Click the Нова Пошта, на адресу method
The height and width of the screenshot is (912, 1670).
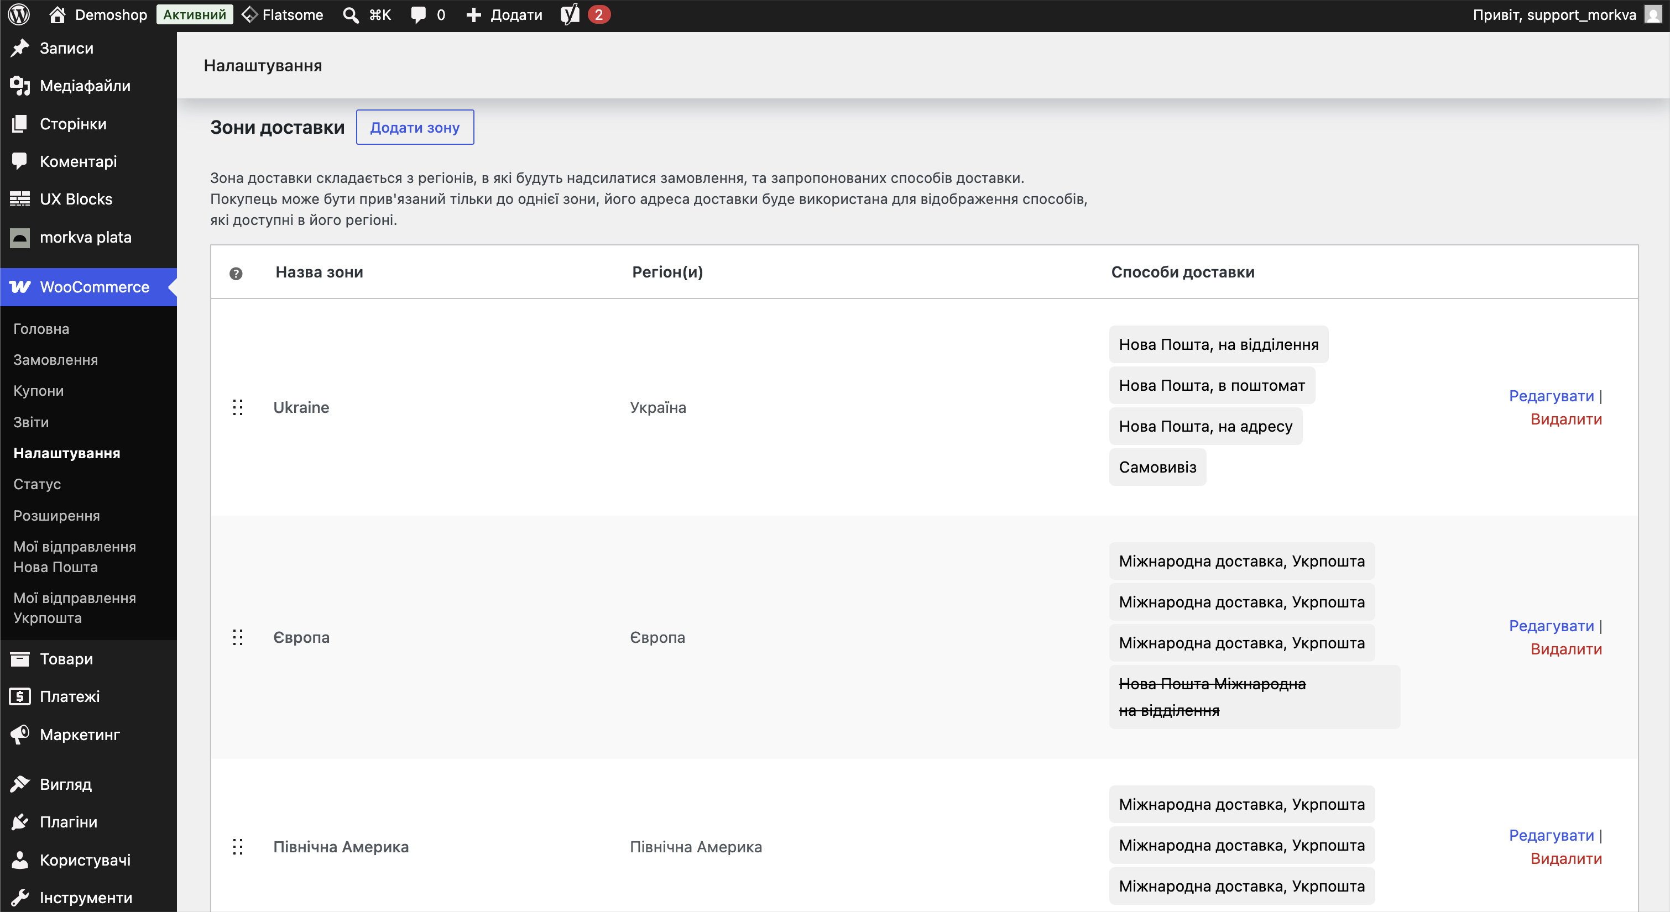coord(1206,426)
